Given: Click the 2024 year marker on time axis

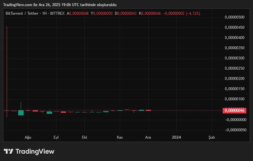Looking at the screenshot, I should tap(176, 137).
